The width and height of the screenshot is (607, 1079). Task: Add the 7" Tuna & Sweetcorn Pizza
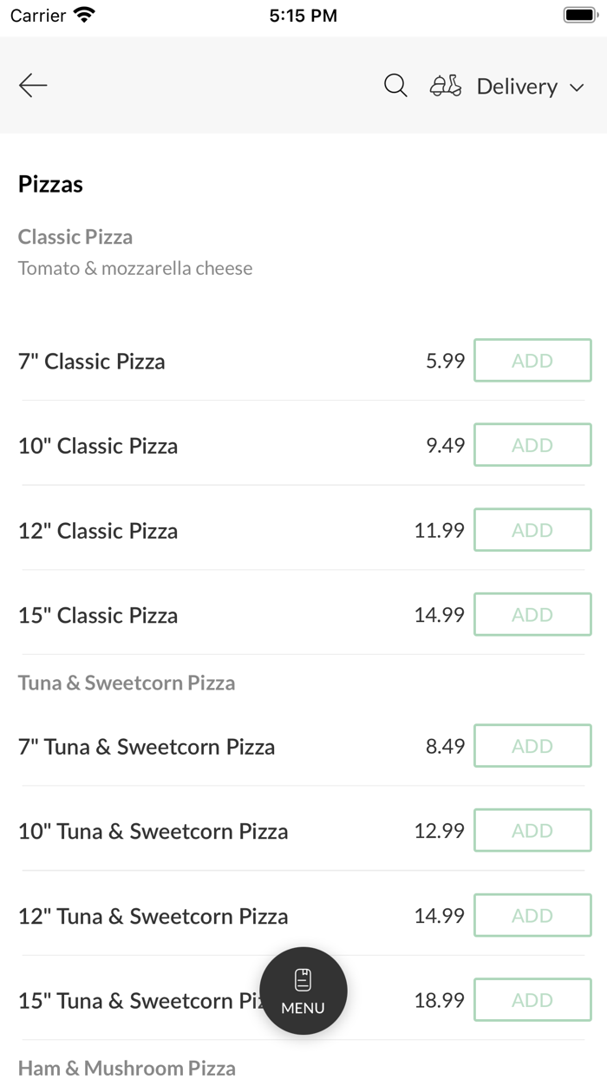pyautogui.click(x=532, y=745)
